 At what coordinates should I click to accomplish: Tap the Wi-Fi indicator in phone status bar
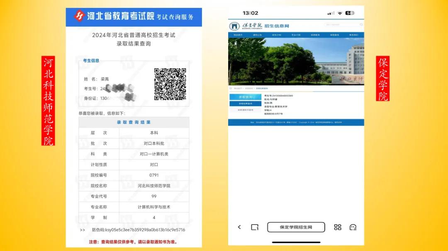[340, 13]
